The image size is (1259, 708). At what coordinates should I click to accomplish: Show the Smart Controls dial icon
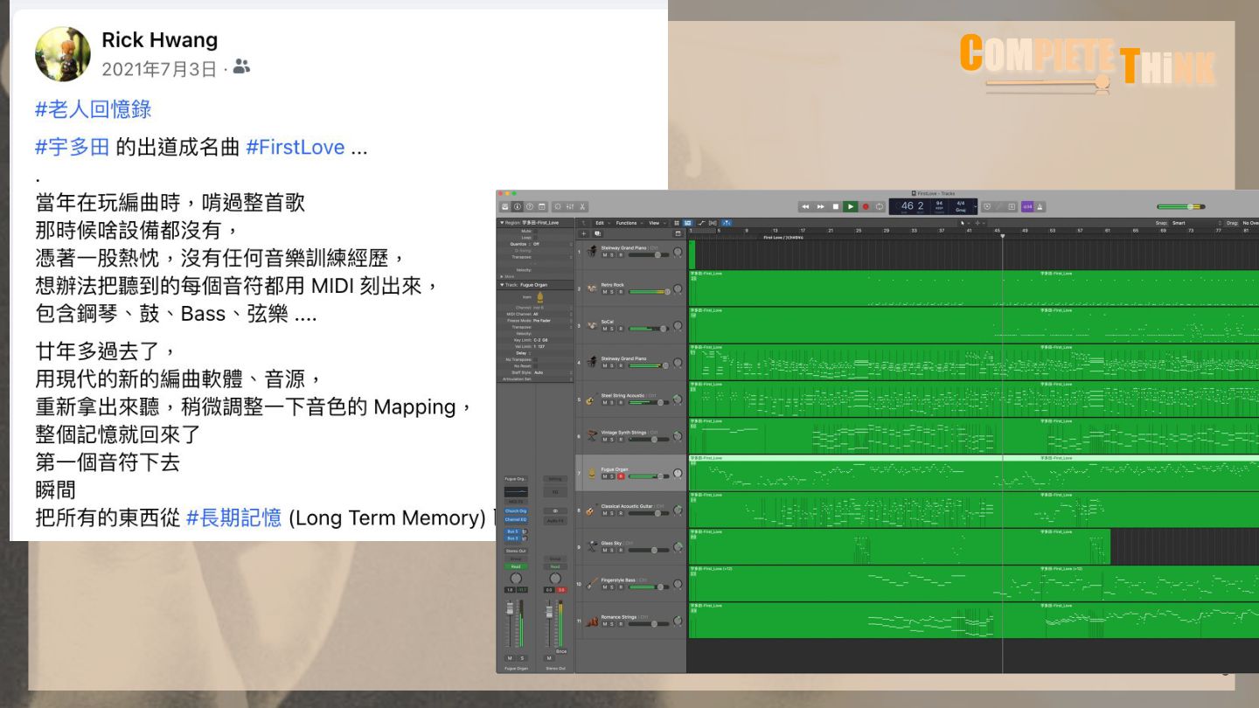558,207
